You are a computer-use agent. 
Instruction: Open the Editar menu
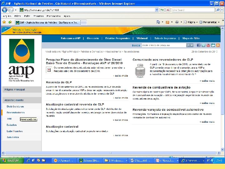pos(17,16)
